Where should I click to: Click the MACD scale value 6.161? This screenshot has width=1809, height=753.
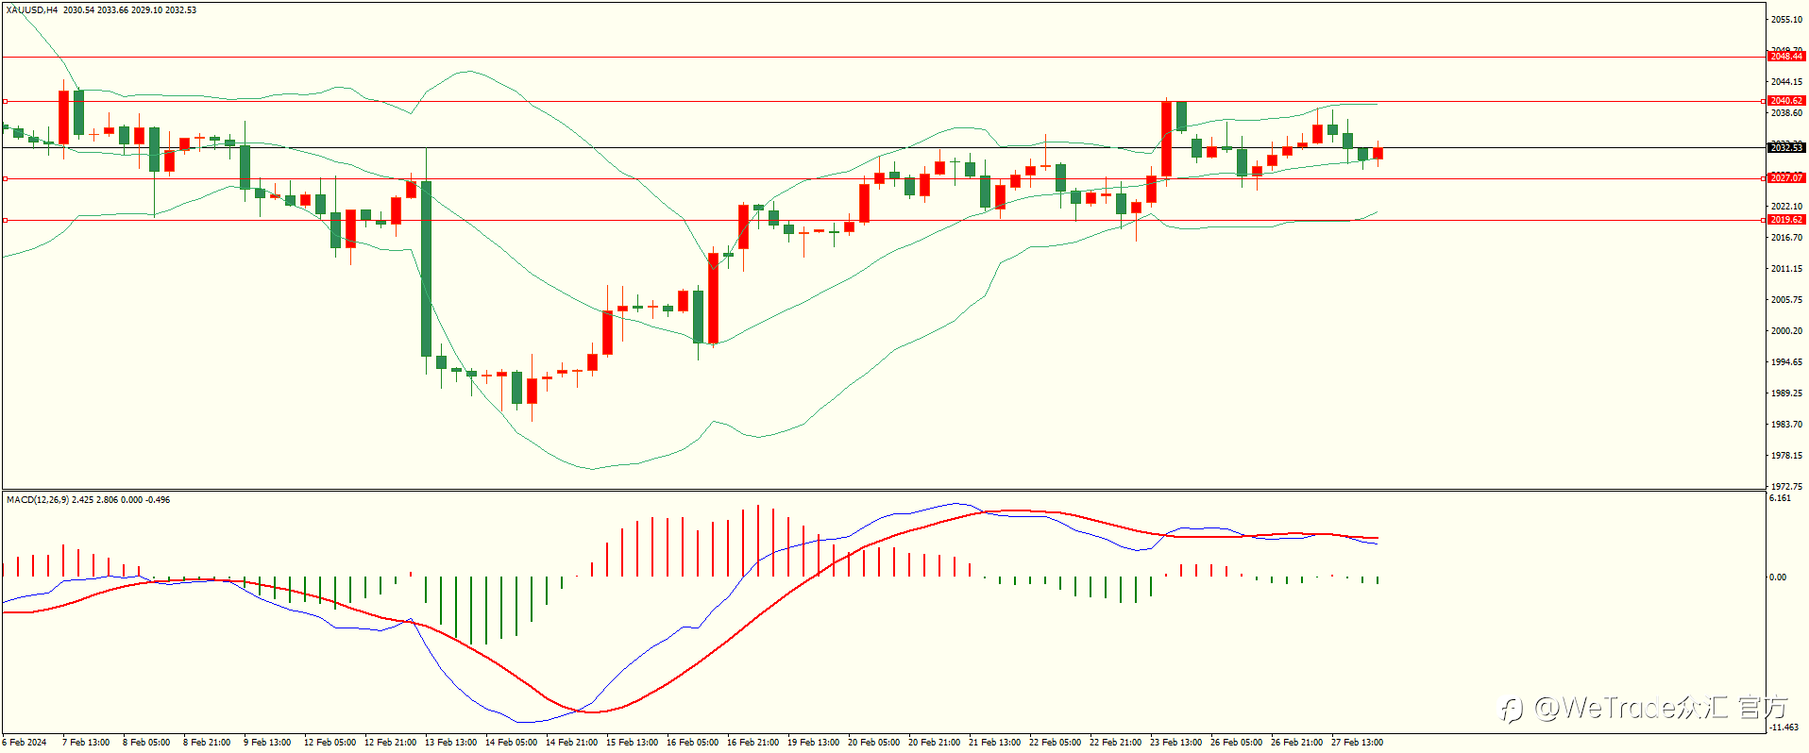1780,498
